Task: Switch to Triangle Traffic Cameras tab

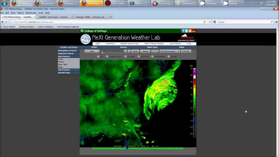Action: click(x=90, y=17)
